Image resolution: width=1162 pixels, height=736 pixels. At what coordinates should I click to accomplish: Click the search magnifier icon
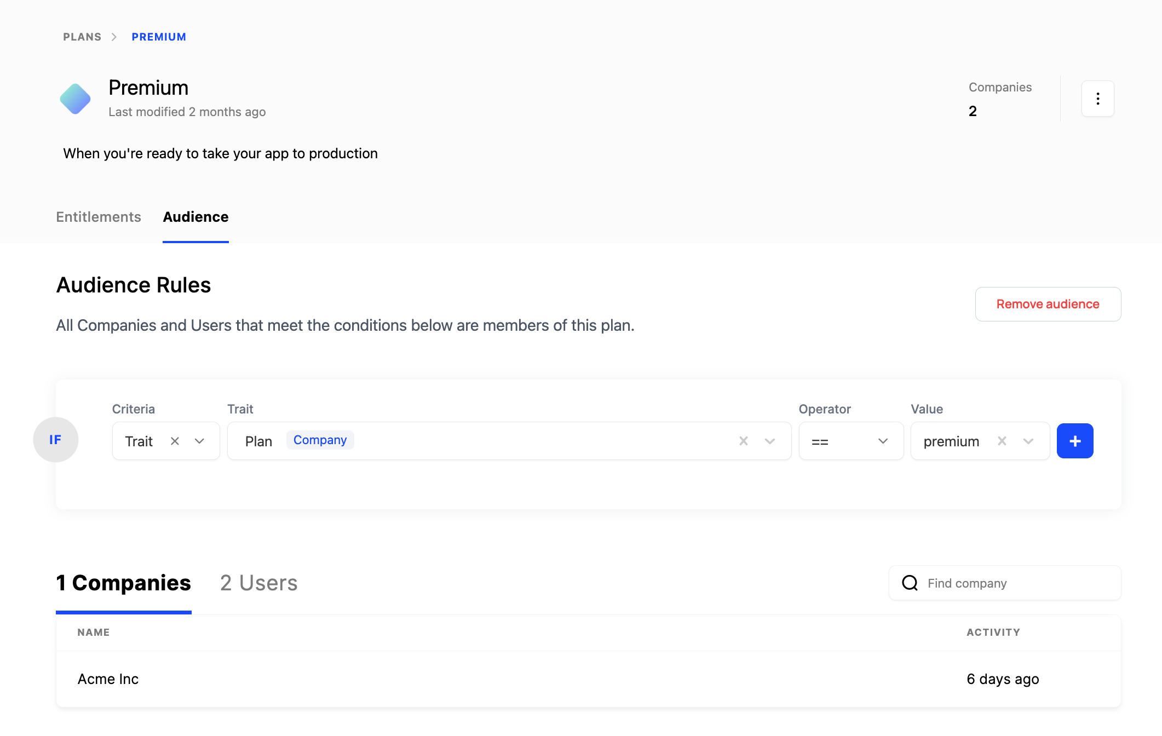(910, 583)
